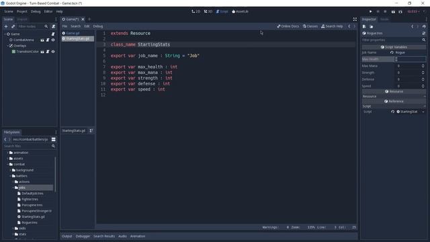The height and width of the screenshot is (242, 430).
Task: Revert the Job Name property
Action: pyautogui.click(x=392, y=52)
